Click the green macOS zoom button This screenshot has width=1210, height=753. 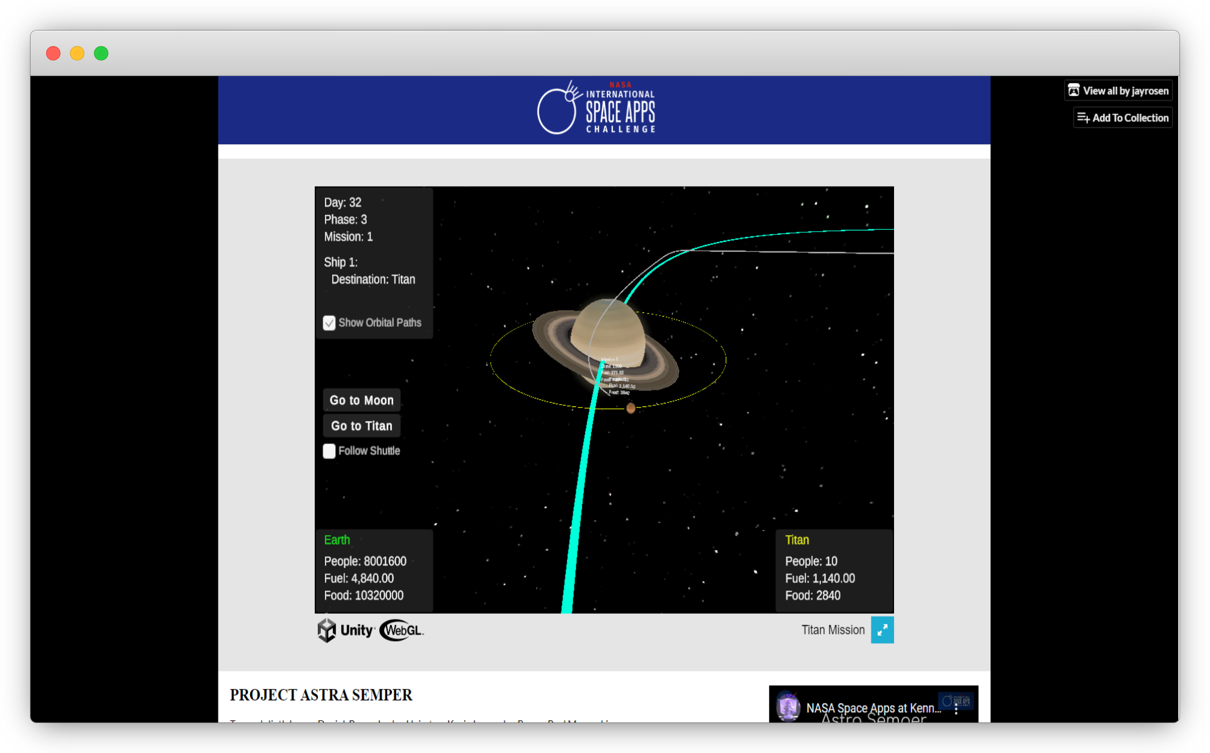[x=101, y=53]
